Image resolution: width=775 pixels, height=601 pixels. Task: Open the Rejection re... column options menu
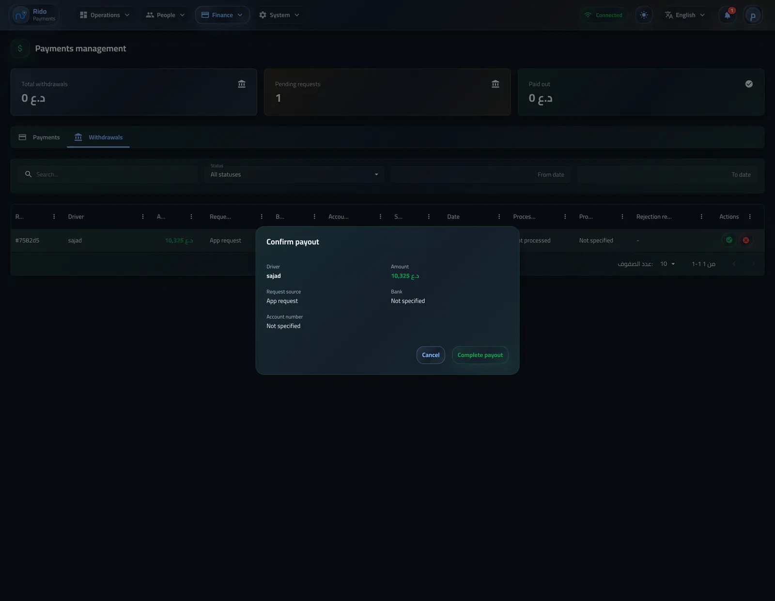tap(701, 216)
